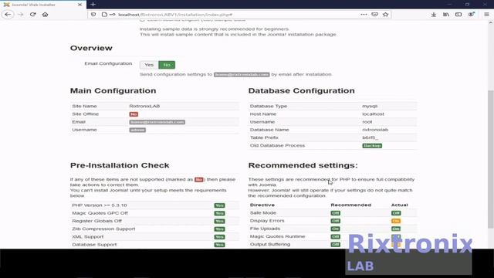Bookmark this page with the star
494x278 pixels.
[386, 15]
